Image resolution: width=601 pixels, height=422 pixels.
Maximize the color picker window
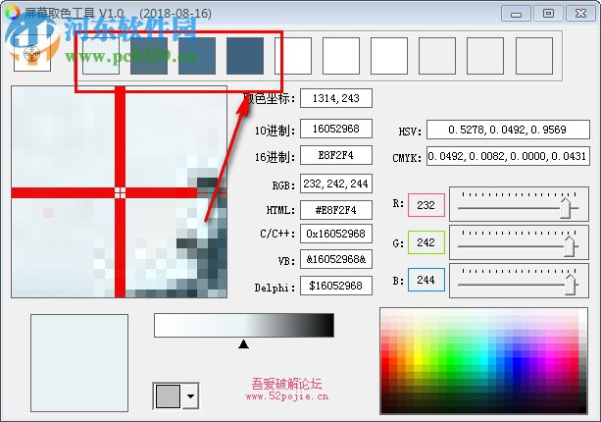548,14
